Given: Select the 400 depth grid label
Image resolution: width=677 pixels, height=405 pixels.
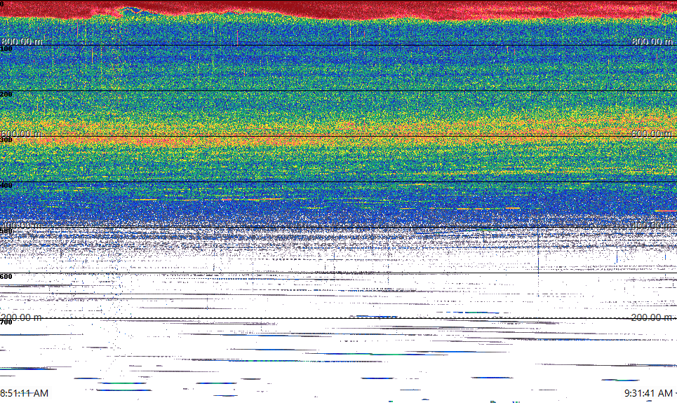Looking at the screenshot, I should click(x=6, y=186).
